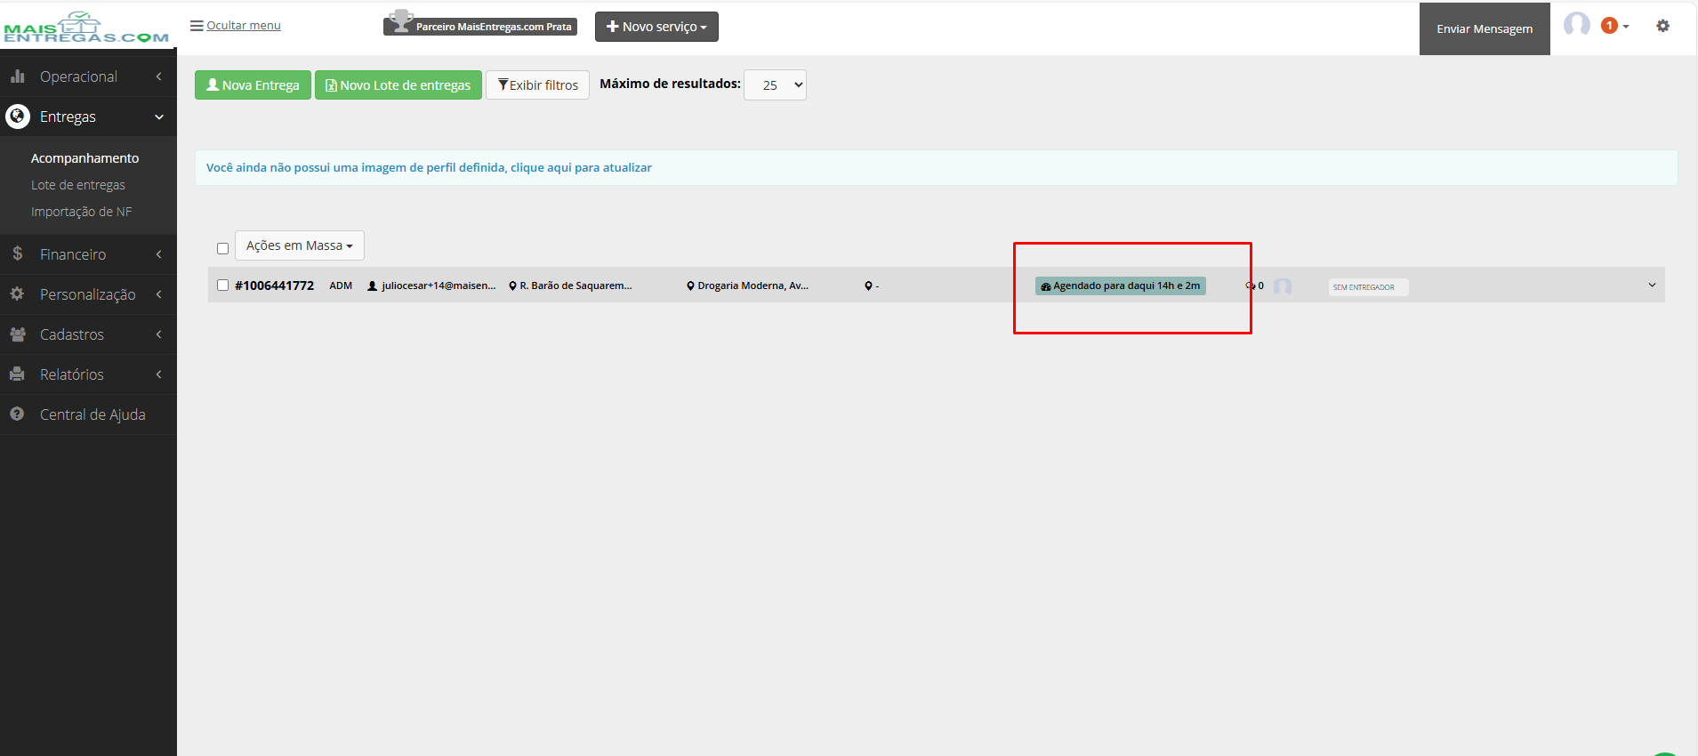Click the R. Barão de Saquarem... origin address
This screenshot has width=1698, height=756.
570,286
